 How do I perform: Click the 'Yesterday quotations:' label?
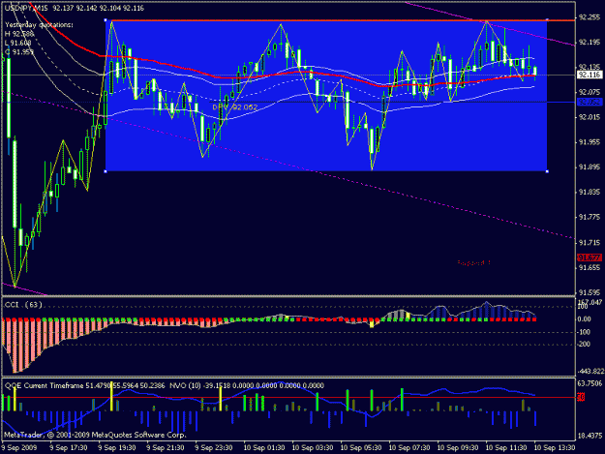[39, 25]
